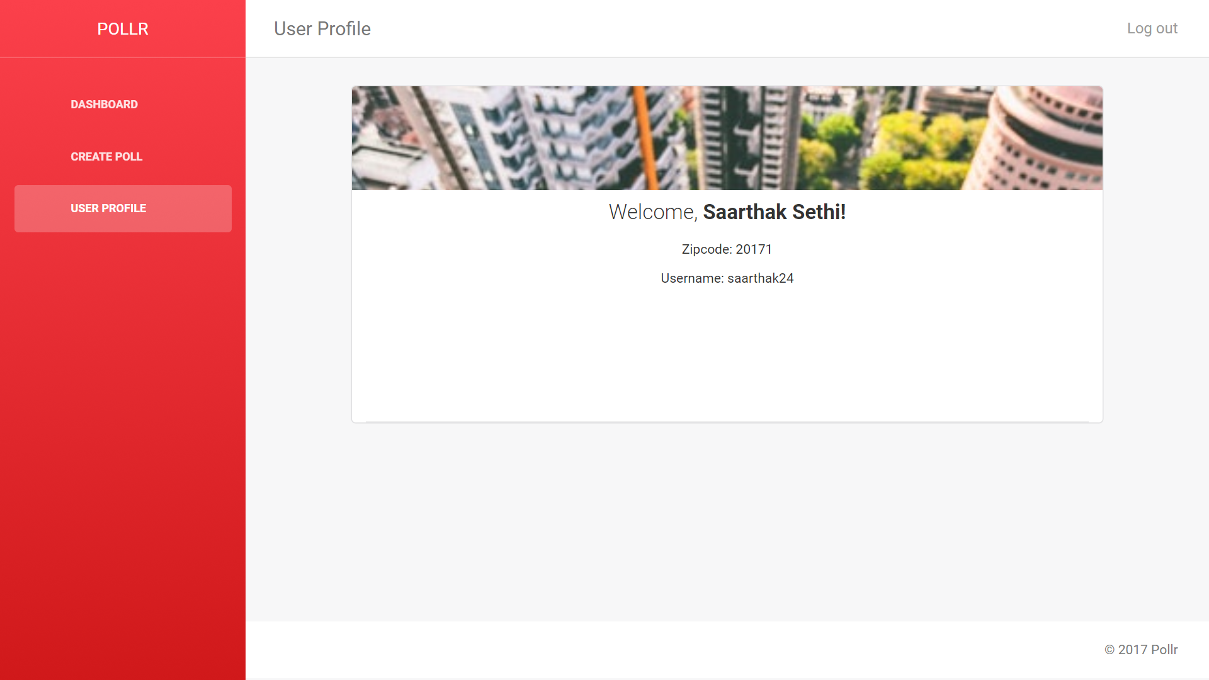Click the city skyline banner image
Image resolution: width=1209 pixels, height=680 pixels.
coord(727,138)
